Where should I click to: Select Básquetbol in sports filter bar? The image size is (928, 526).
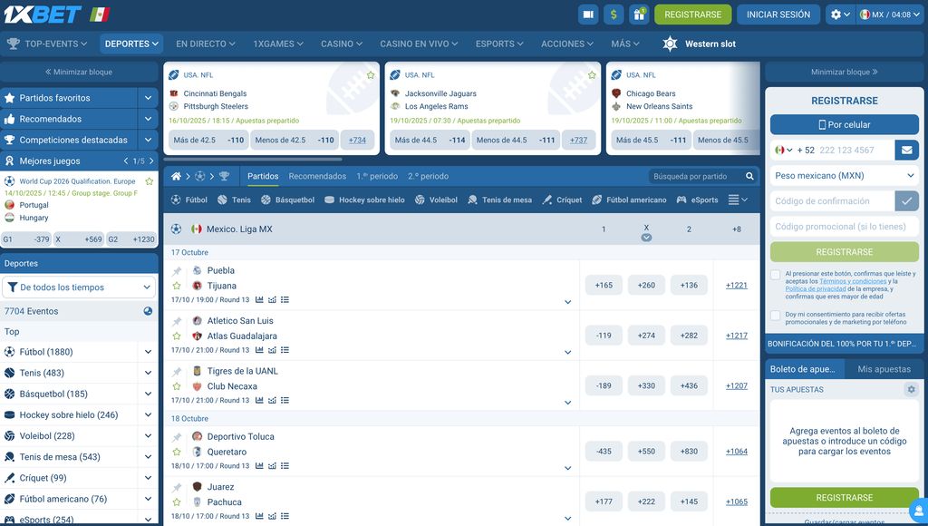pyautogui.click(x=287, y=200)
